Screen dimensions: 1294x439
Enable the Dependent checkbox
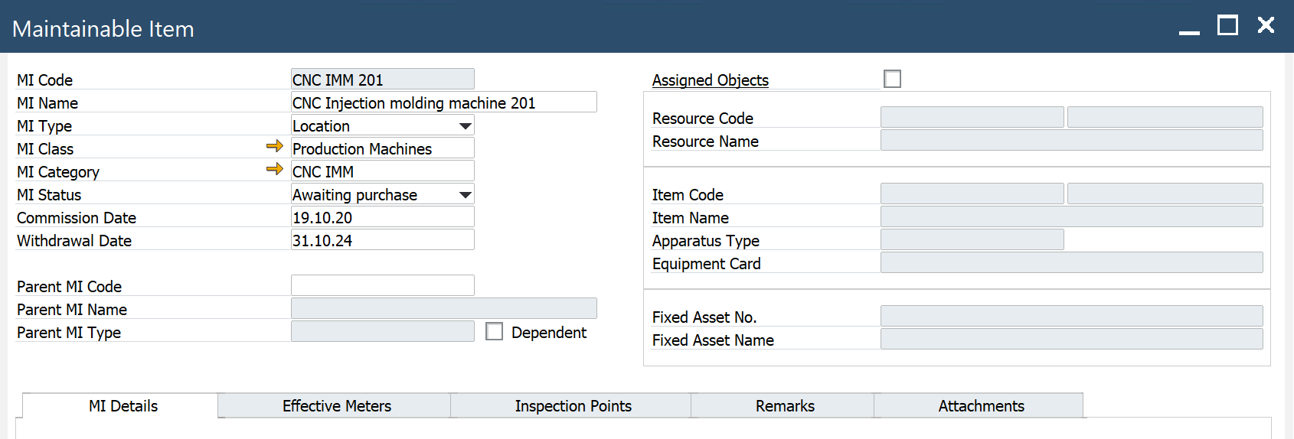tap(495, 331)
